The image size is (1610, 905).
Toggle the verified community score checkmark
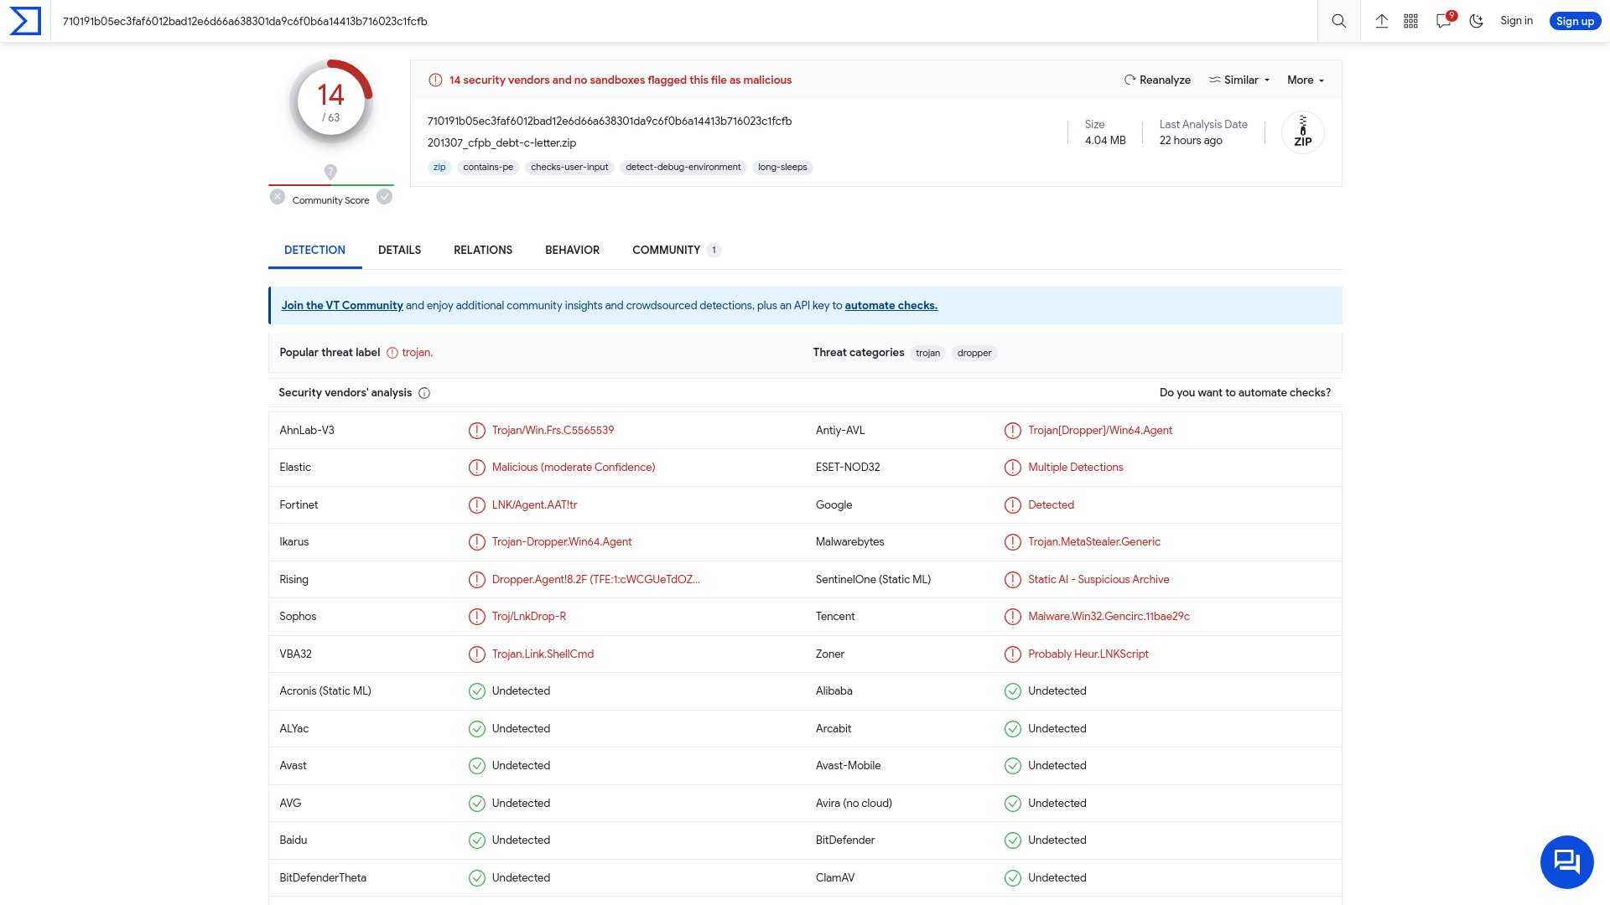[x=385, y=197]
